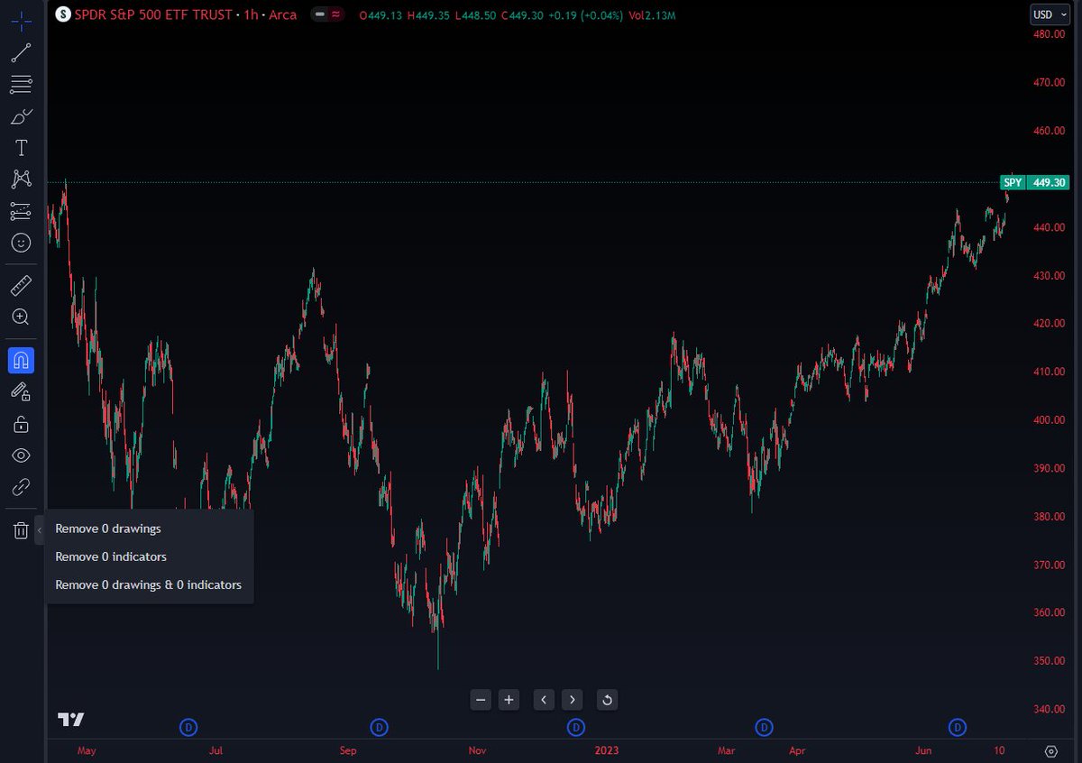Open the emoji icons tool

(x=21, y=243)
